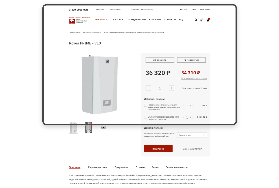Screen dimensions: 279x188
Task: Open the shopping cart icon
Action: click(208, 20)
